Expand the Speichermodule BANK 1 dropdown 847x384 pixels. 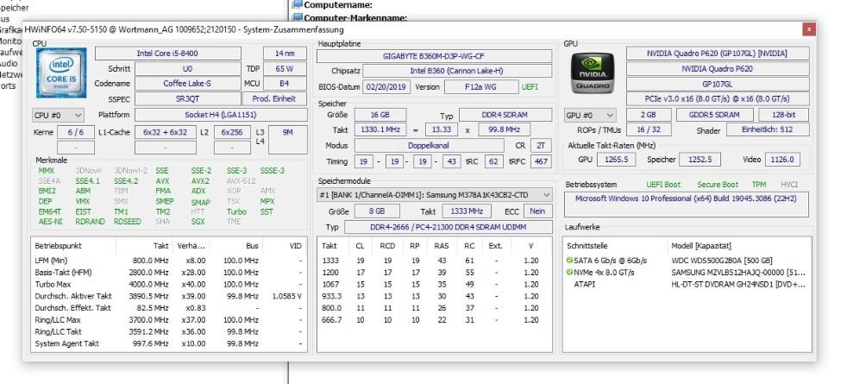pos(435,194)
